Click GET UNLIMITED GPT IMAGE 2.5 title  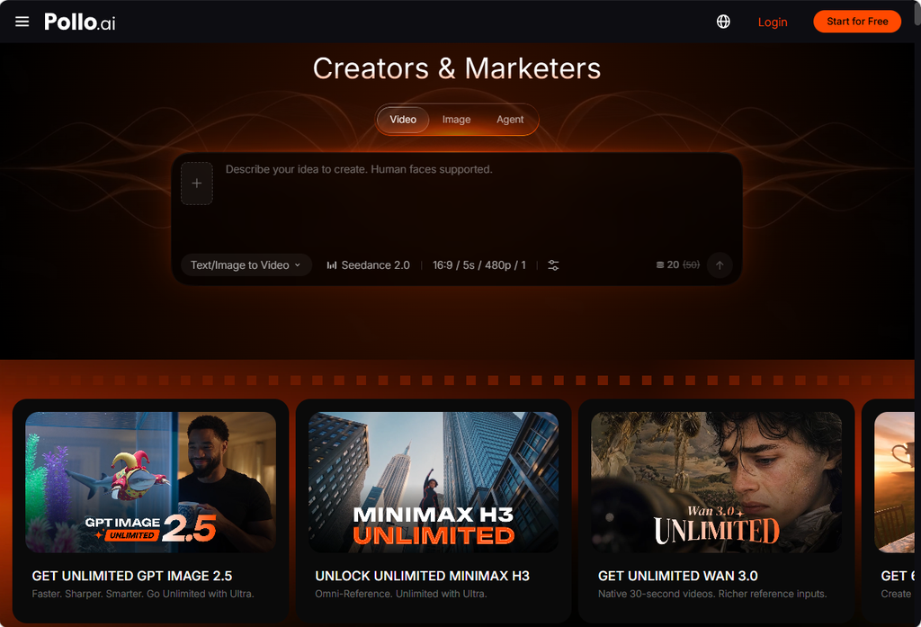132,576
